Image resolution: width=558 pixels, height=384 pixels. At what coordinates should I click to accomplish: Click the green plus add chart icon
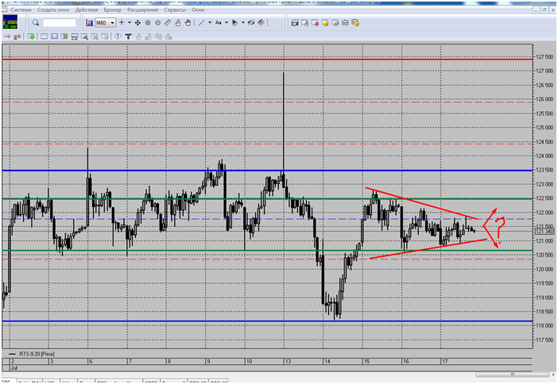[x=31, y=36]
